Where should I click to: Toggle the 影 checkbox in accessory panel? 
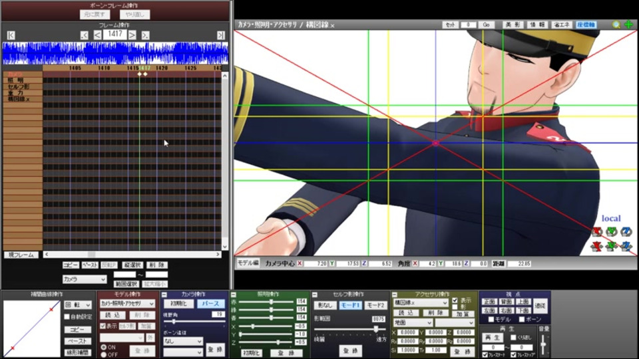tap(455, 307)
